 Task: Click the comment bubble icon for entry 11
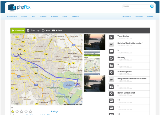click(x=111, y=108)
